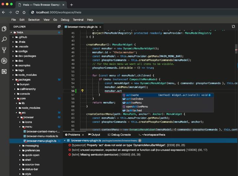The image size is (238, 176).
Task: Open the Debug view icon
Action: (x=4, y=60)
